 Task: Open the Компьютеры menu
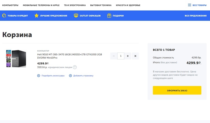(10, 5)
